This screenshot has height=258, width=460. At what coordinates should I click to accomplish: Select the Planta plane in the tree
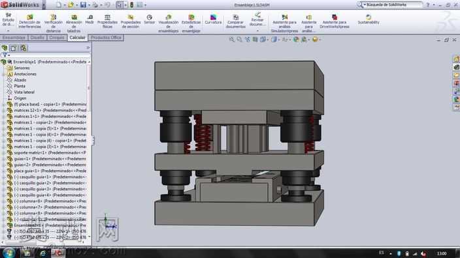click(x=20, y=86)
